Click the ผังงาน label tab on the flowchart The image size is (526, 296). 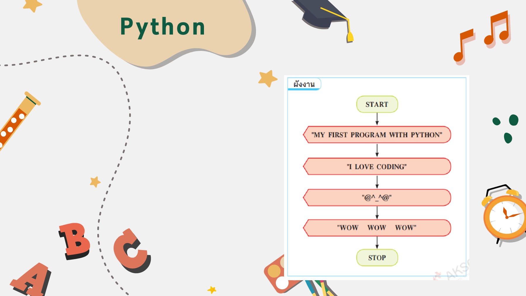click(x=304, y=85)
